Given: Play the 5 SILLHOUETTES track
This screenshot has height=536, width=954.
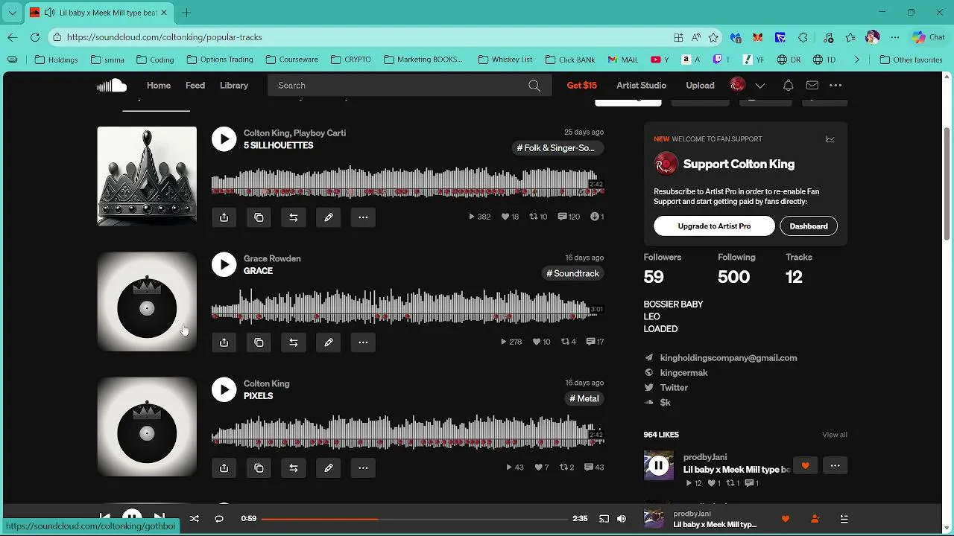Looking at the screenshot, I should pos(224,138).
